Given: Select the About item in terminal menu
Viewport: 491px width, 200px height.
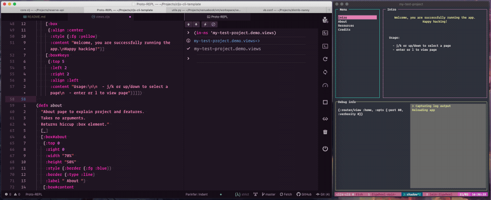Looking at the screenshot, I should (342, 22).
